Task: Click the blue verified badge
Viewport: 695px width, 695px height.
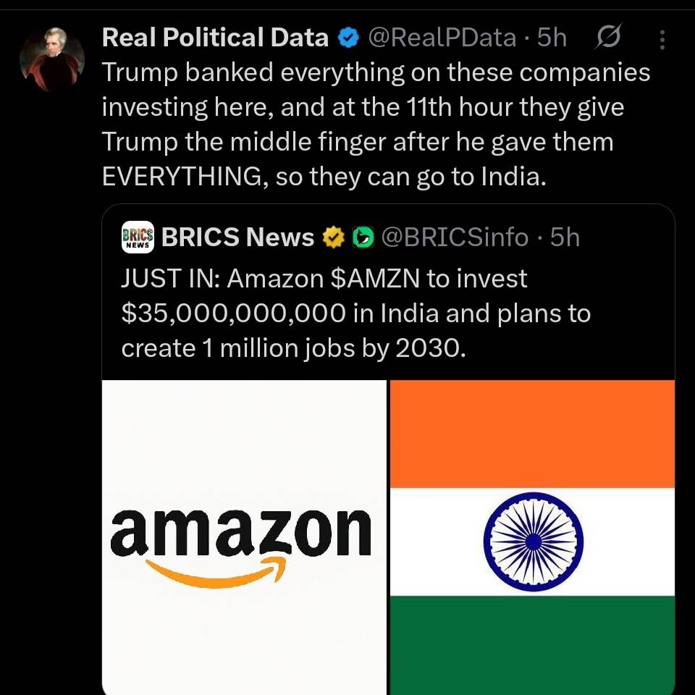Action: [349, 38]
